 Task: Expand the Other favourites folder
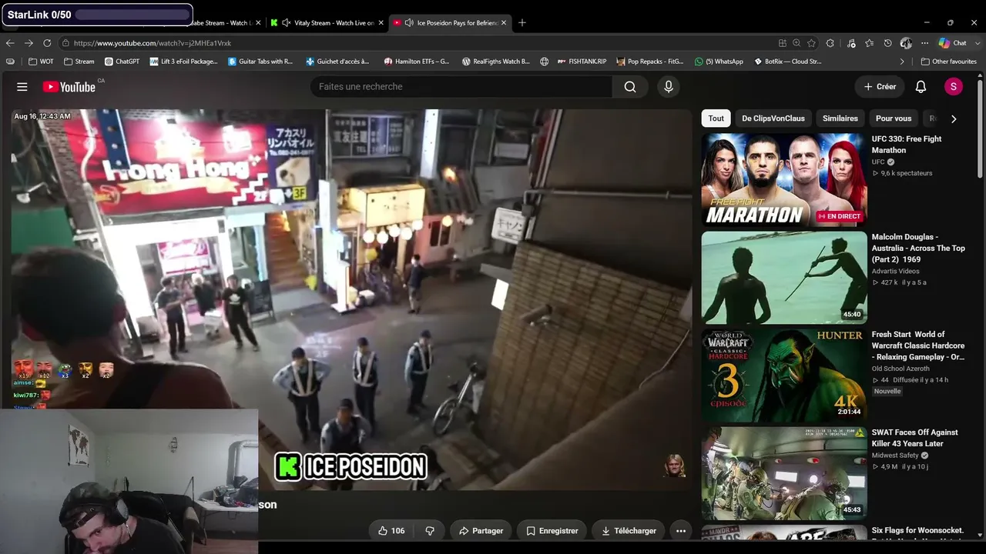click(x=949, y=62)
